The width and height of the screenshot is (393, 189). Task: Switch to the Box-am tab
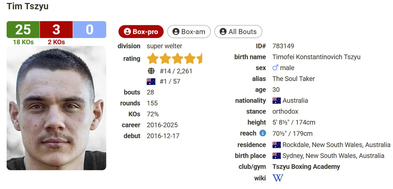(x=189, y=32)
